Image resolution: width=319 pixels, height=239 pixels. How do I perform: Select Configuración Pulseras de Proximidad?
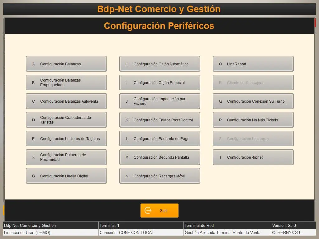(x=66, y=157)
